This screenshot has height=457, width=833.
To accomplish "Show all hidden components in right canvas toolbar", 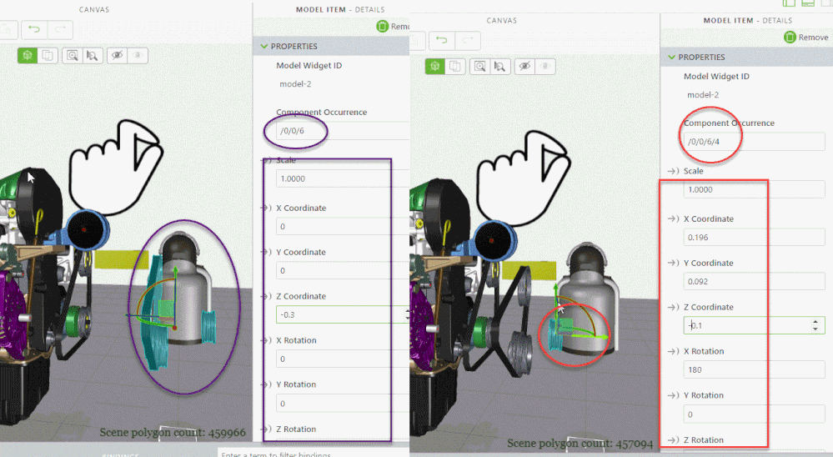I will click(x=545, y=66).
